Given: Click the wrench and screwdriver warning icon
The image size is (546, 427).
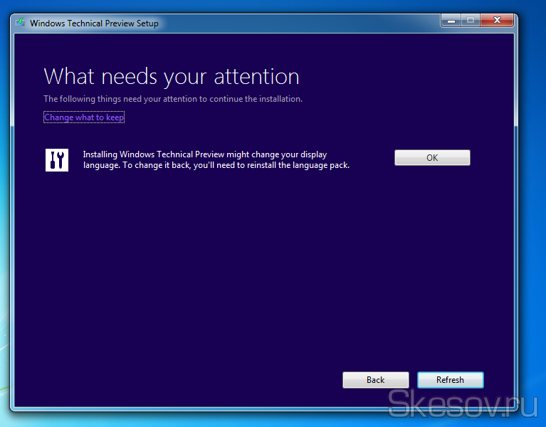Looking at the screenshot, I should point(57,160).
